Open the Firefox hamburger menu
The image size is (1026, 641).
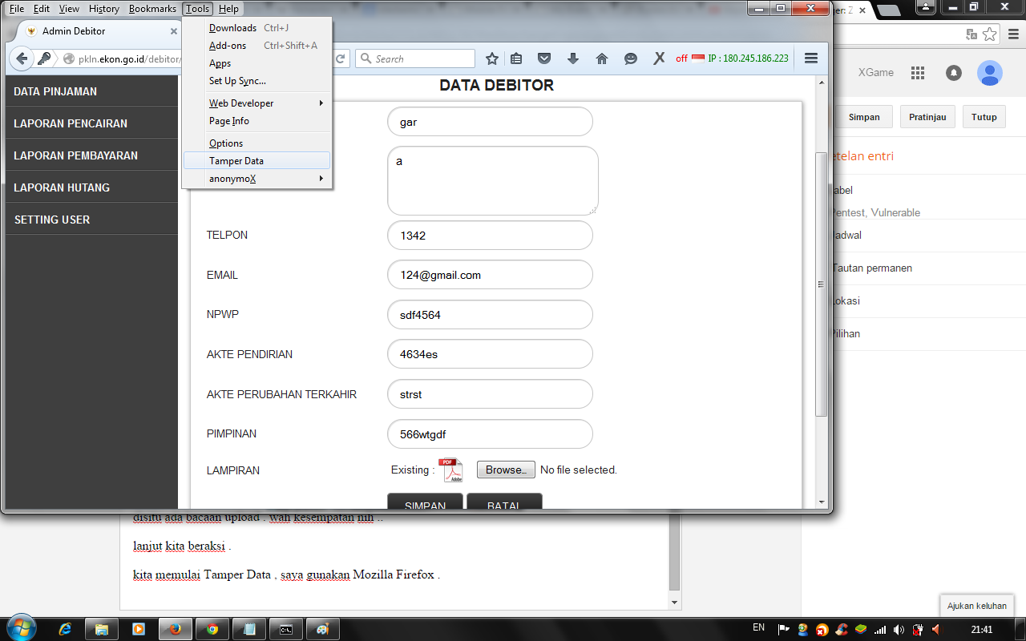tap(810, 58)
